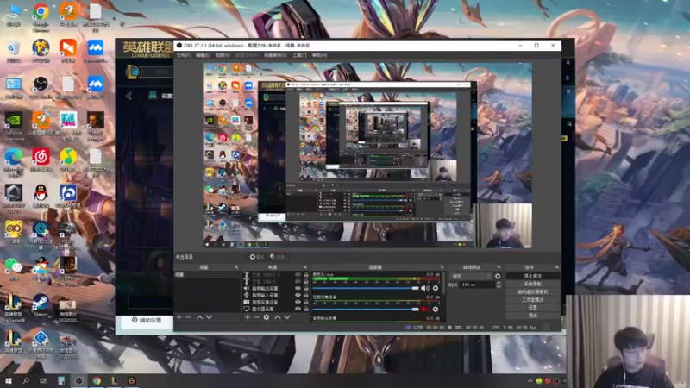
Task: Open OBS Studio desktop shortcut
Action: (41, 87)
